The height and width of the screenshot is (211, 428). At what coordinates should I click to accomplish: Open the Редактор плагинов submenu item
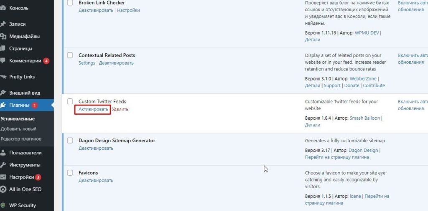pos(21,139)
